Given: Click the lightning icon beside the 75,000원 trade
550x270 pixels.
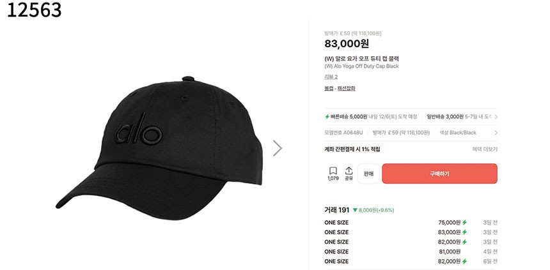Looking at the screenshot, I should (x=464, y=223).
